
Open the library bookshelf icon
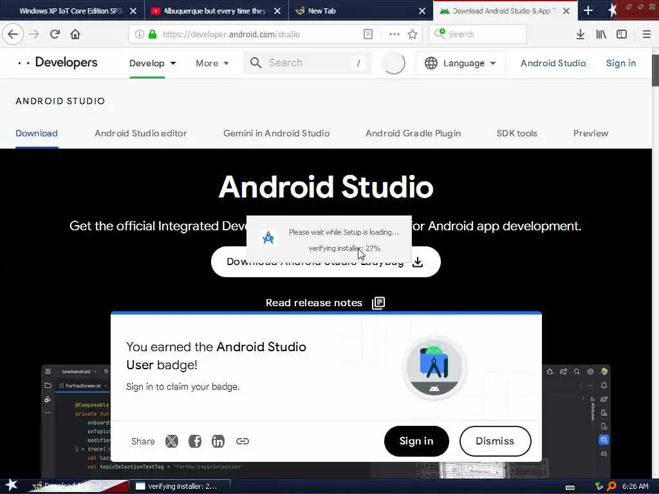click(601, 34)
